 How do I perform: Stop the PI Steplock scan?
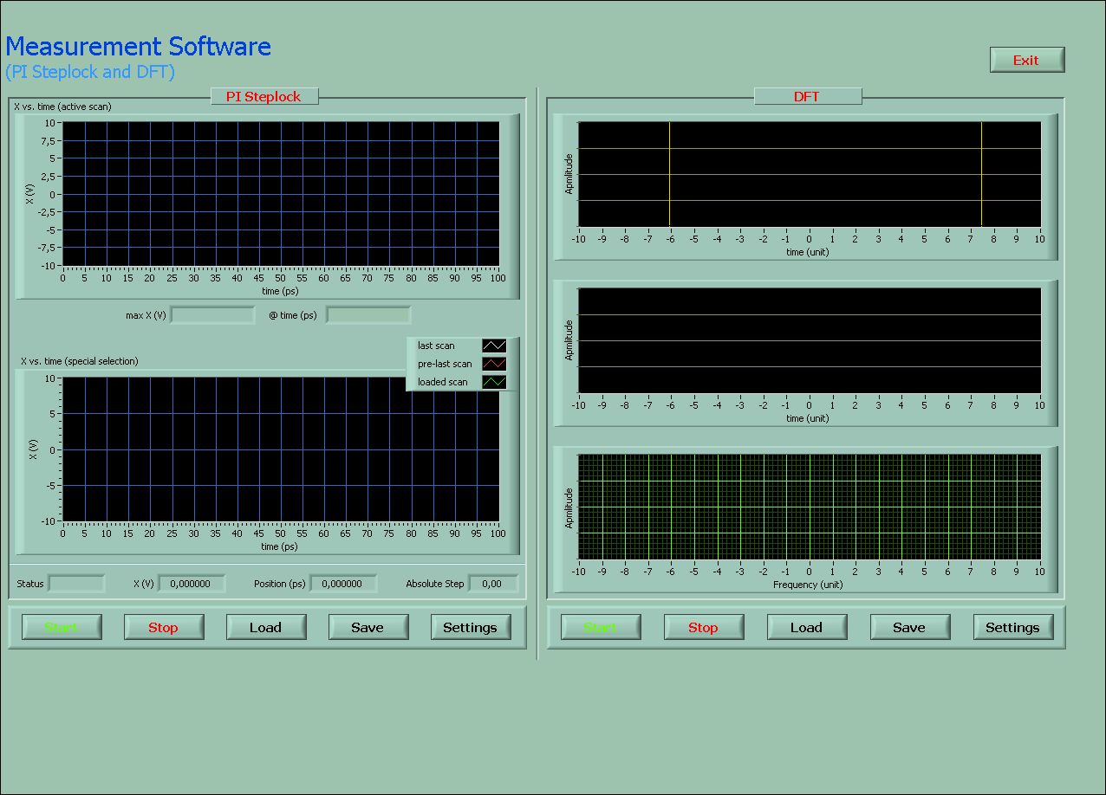click(164, 627)
